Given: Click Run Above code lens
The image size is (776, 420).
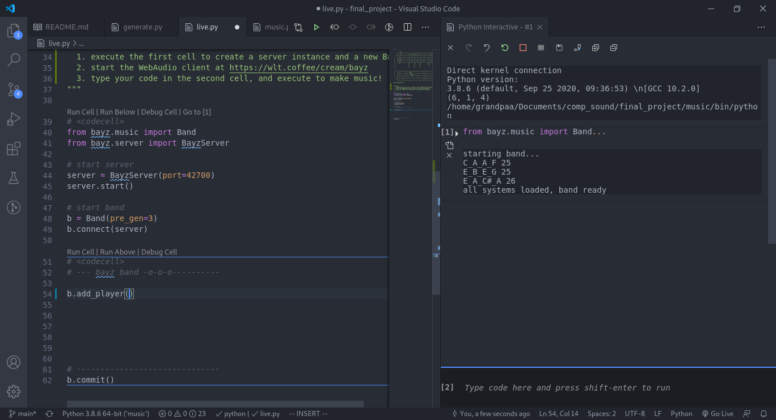Looking at the screenshot, I should (x=117, y=252).
